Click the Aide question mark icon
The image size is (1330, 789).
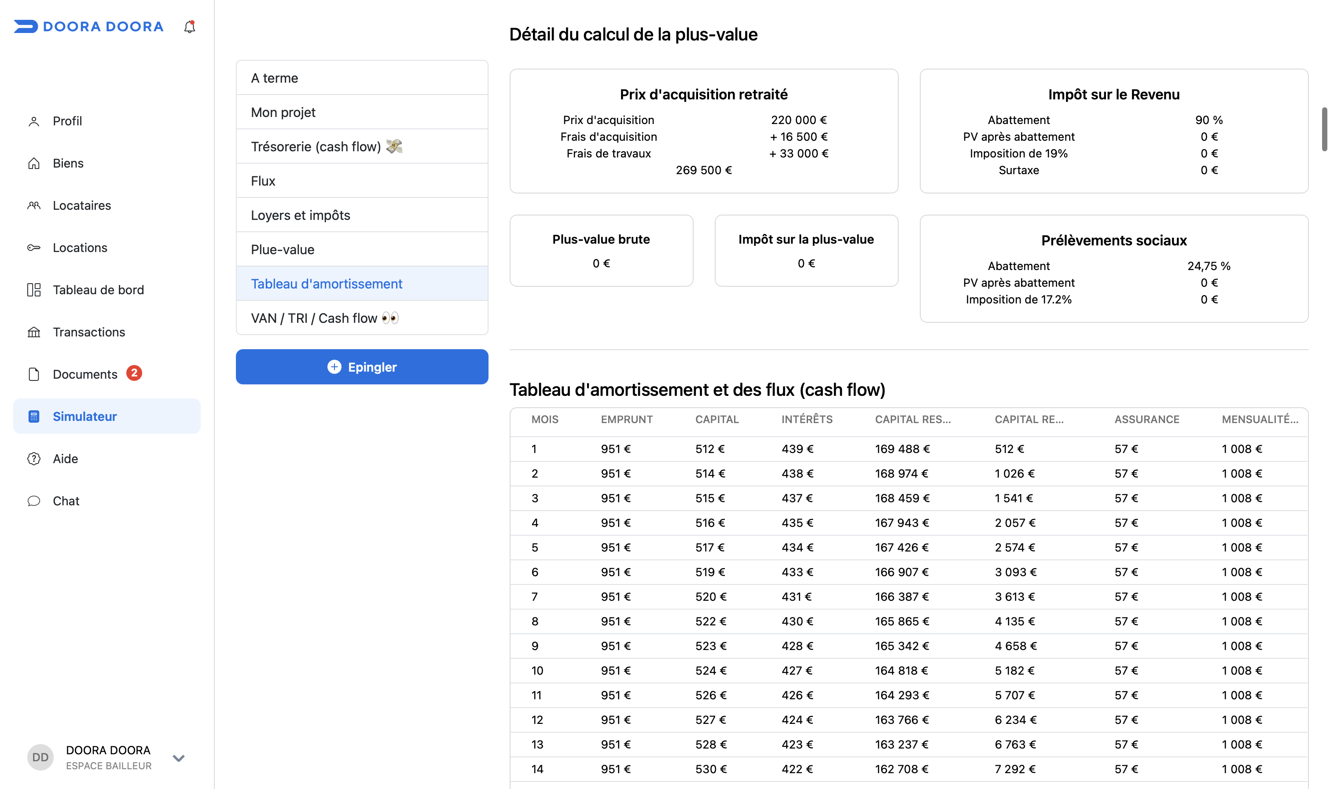[34, 459]
